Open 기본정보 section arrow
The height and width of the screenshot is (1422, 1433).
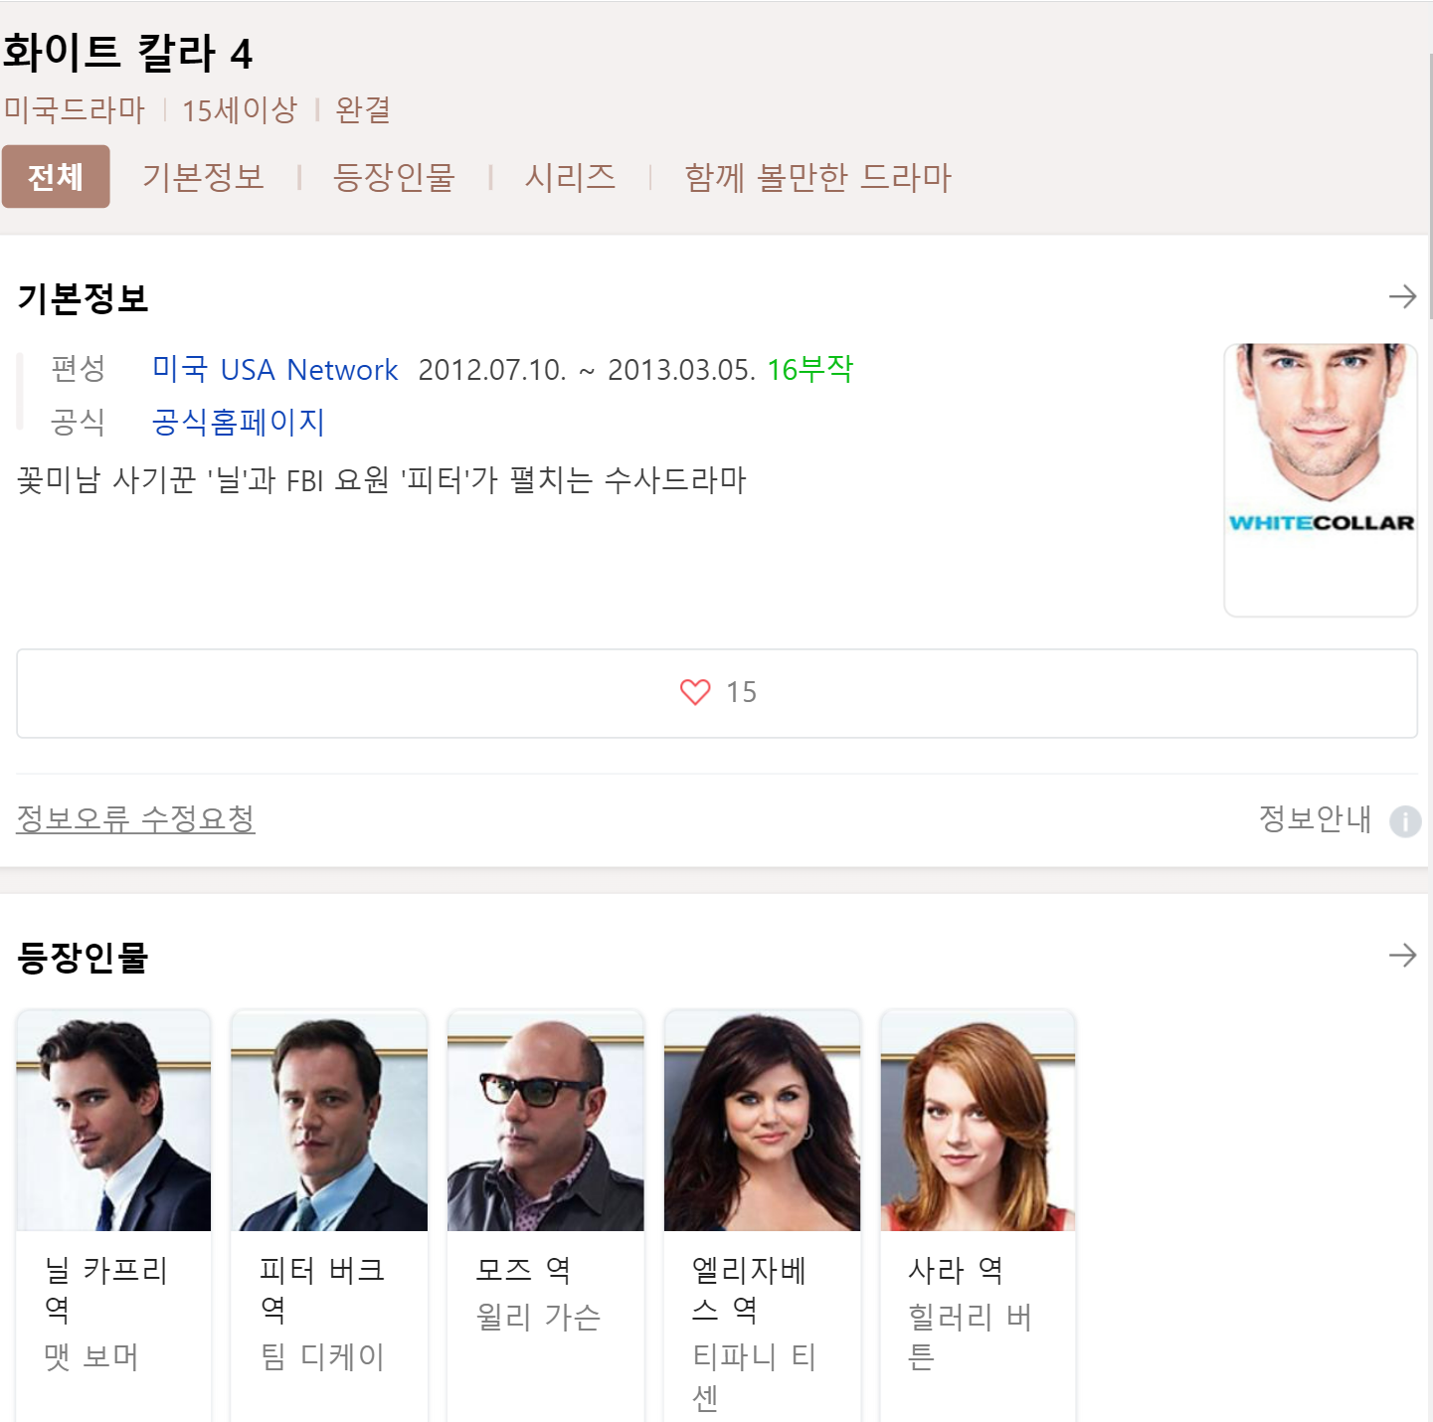[1402, 296]
